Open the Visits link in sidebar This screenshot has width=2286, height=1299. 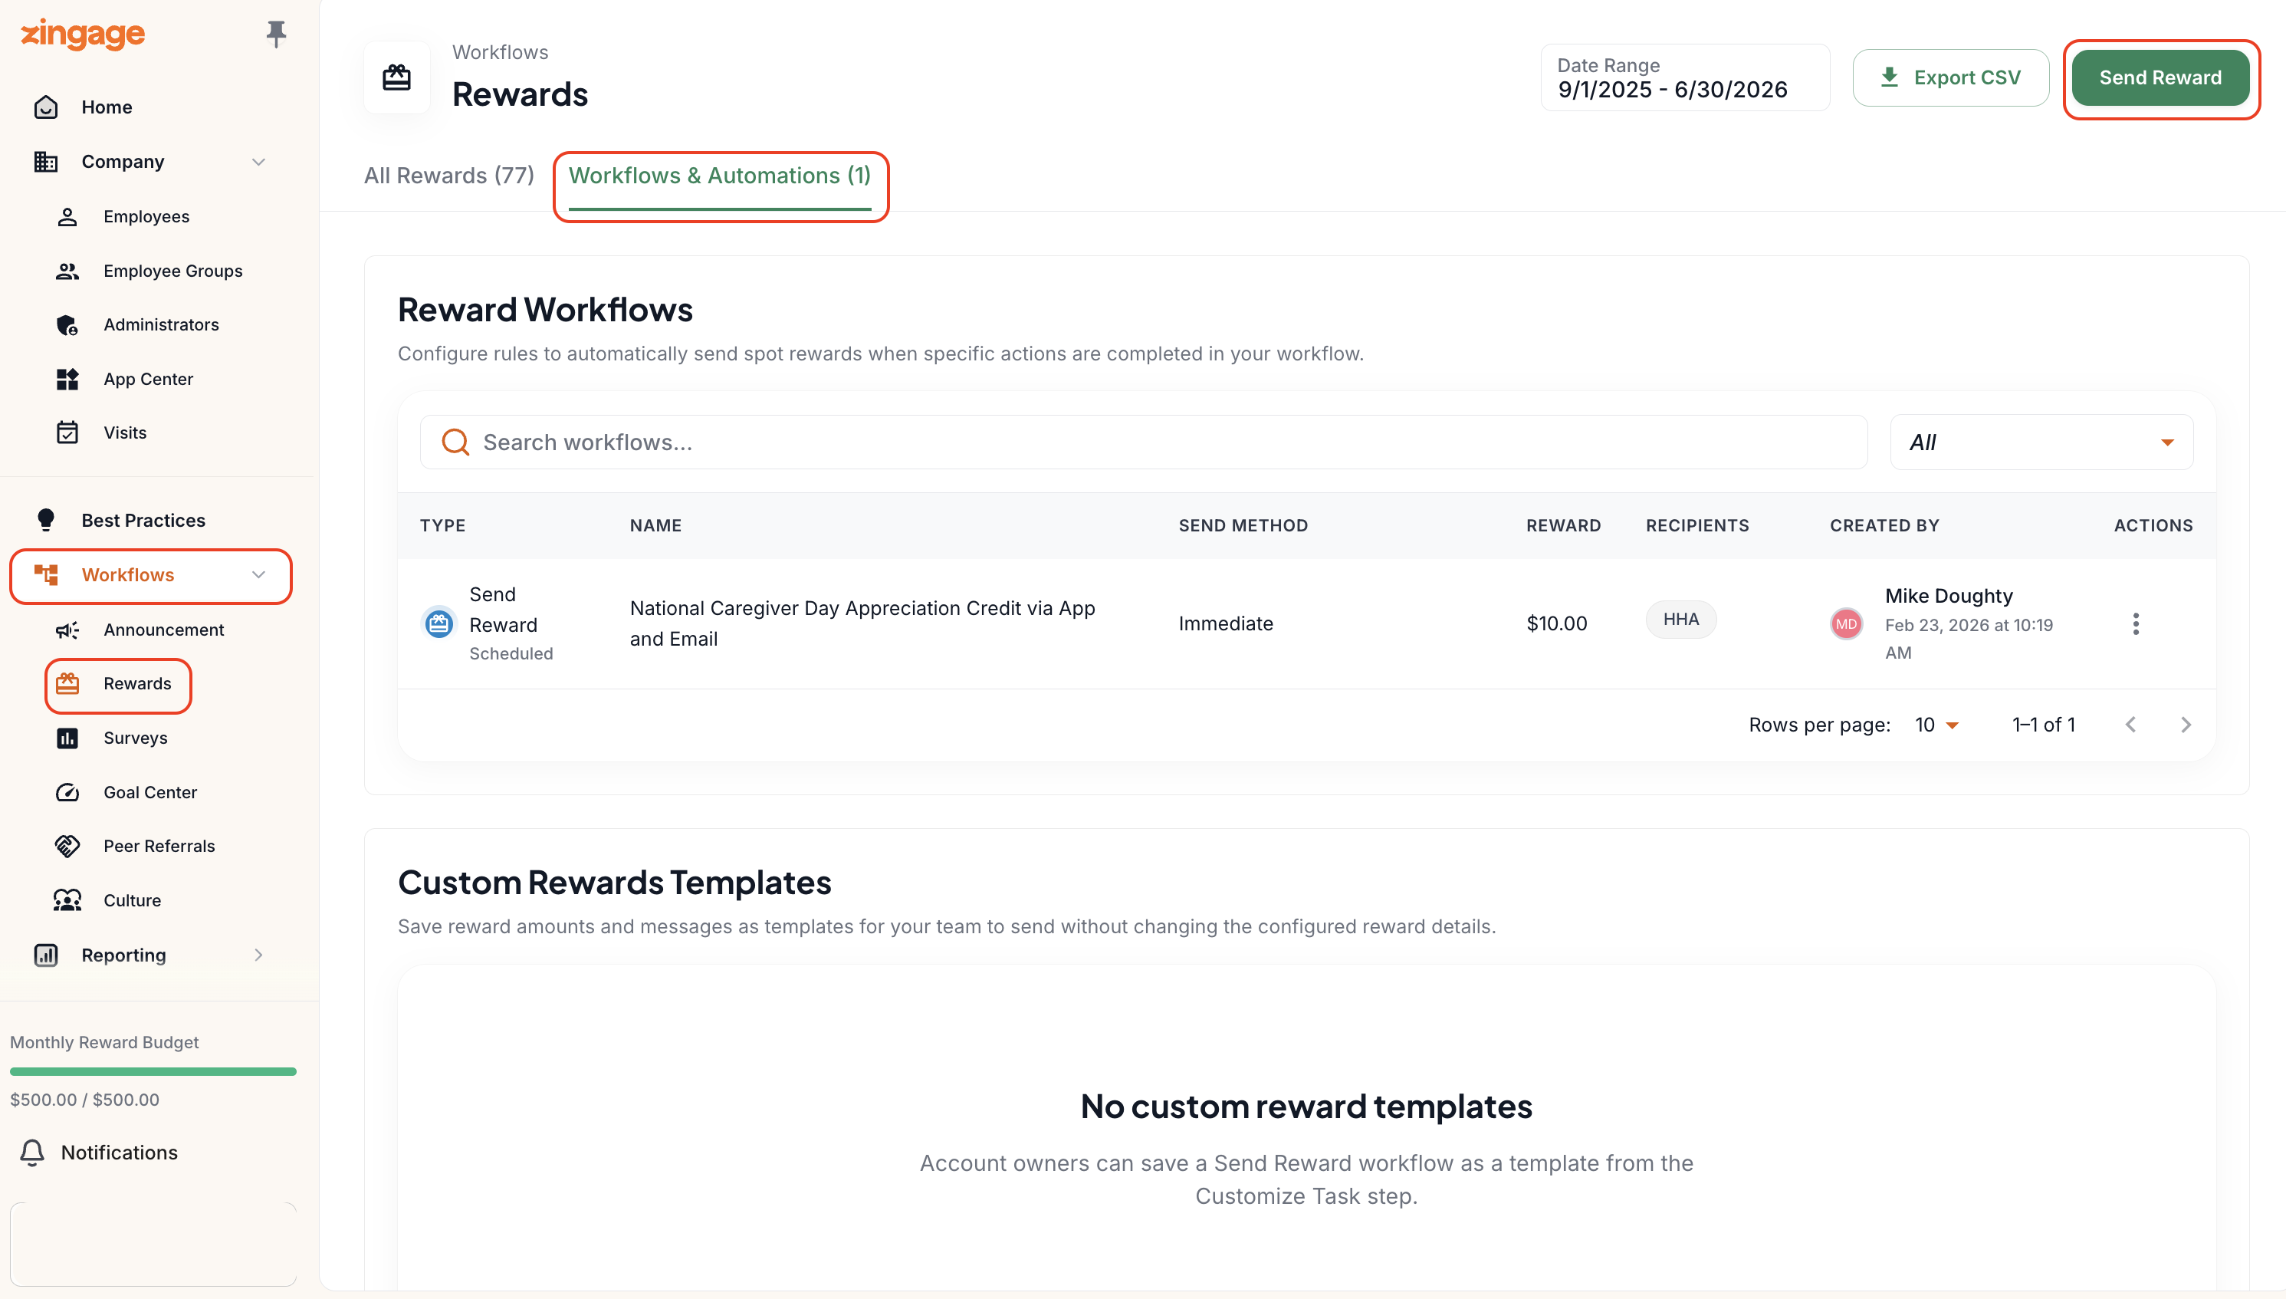point(125,432)
